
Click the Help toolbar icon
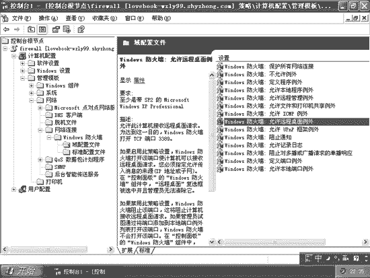[81, 30]
